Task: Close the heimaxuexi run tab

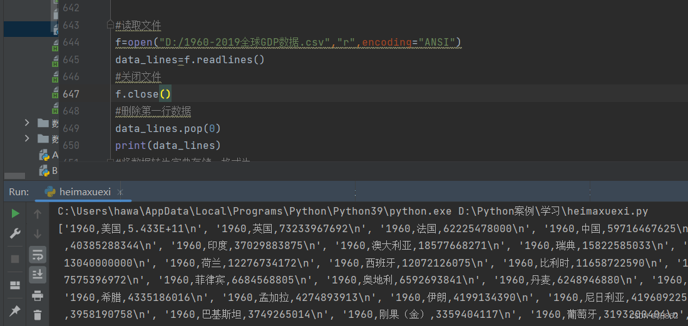Action: pyautogui.click(x=120, y=192)
